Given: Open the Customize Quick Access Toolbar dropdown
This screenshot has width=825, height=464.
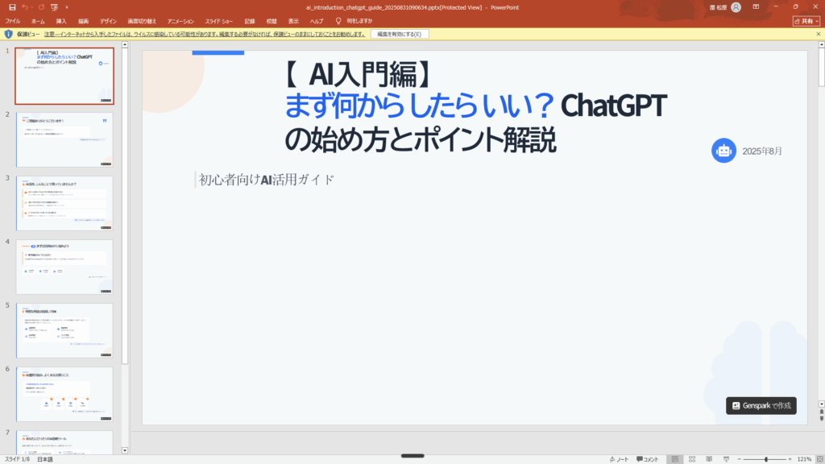Looking at the screenshot, I should pyautogui.click(x=67, y=7).
